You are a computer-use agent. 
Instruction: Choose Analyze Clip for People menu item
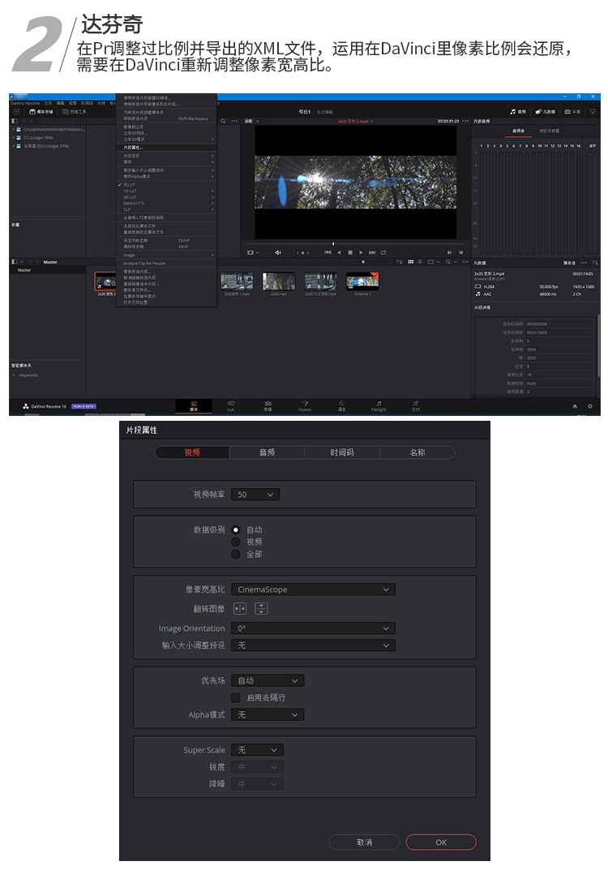tap(166, 263)
